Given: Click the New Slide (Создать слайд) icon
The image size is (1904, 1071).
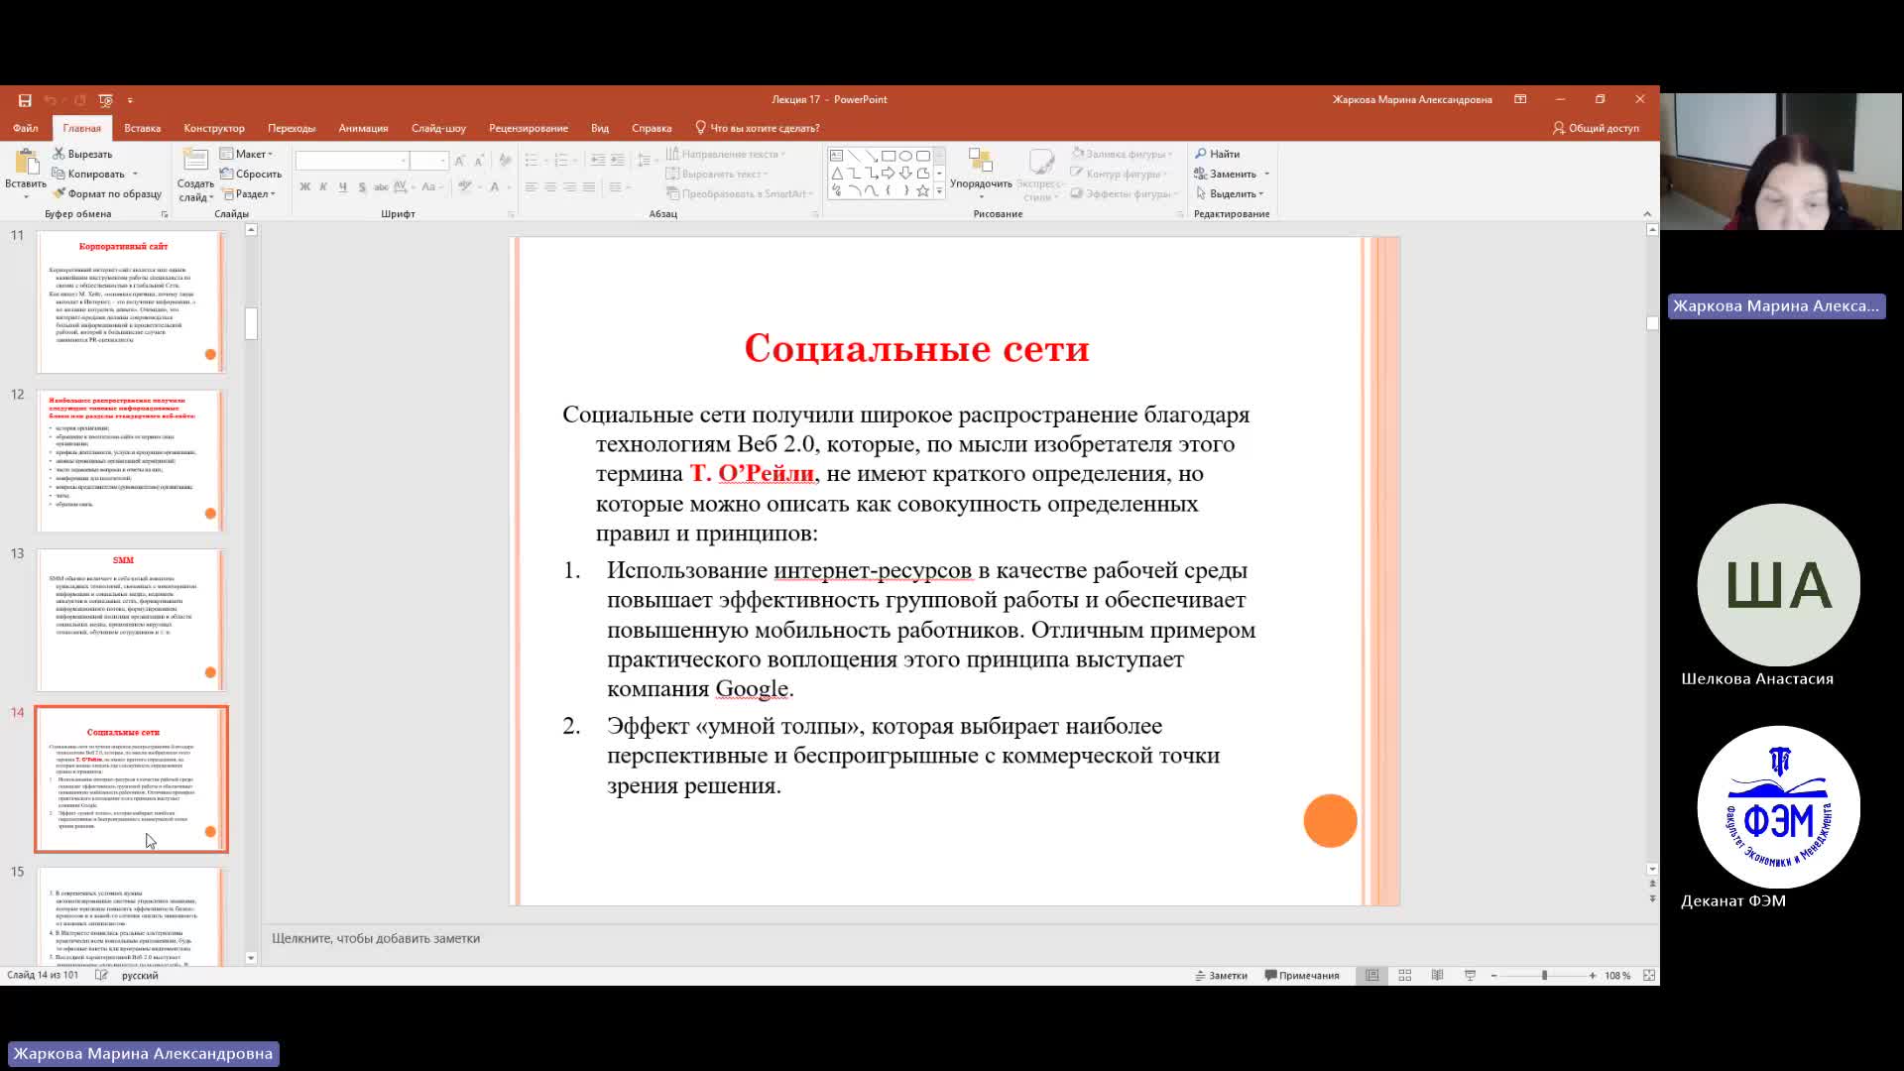Looking at the screenshot, I should point(195,162).
